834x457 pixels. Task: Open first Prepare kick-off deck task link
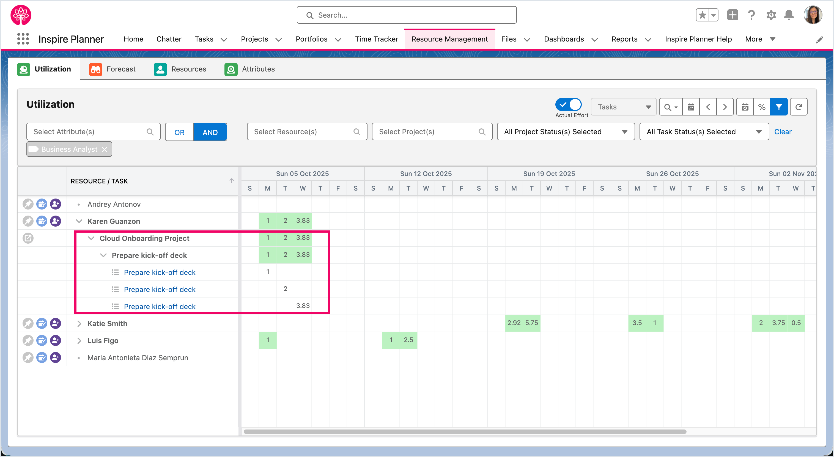pyautogui.click(x=160, y=272)
